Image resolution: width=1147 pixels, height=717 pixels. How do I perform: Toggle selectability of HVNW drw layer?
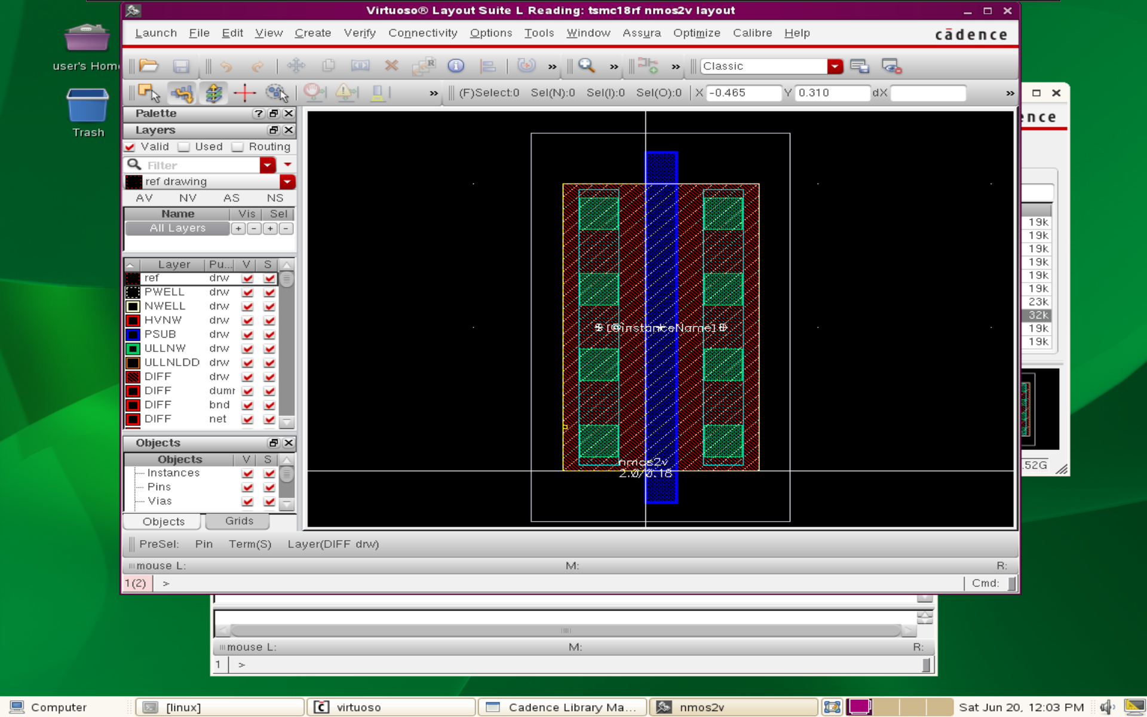[x=269, y=321]
